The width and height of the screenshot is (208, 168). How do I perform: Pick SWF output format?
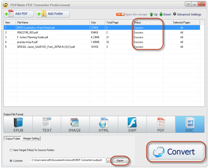132,124
